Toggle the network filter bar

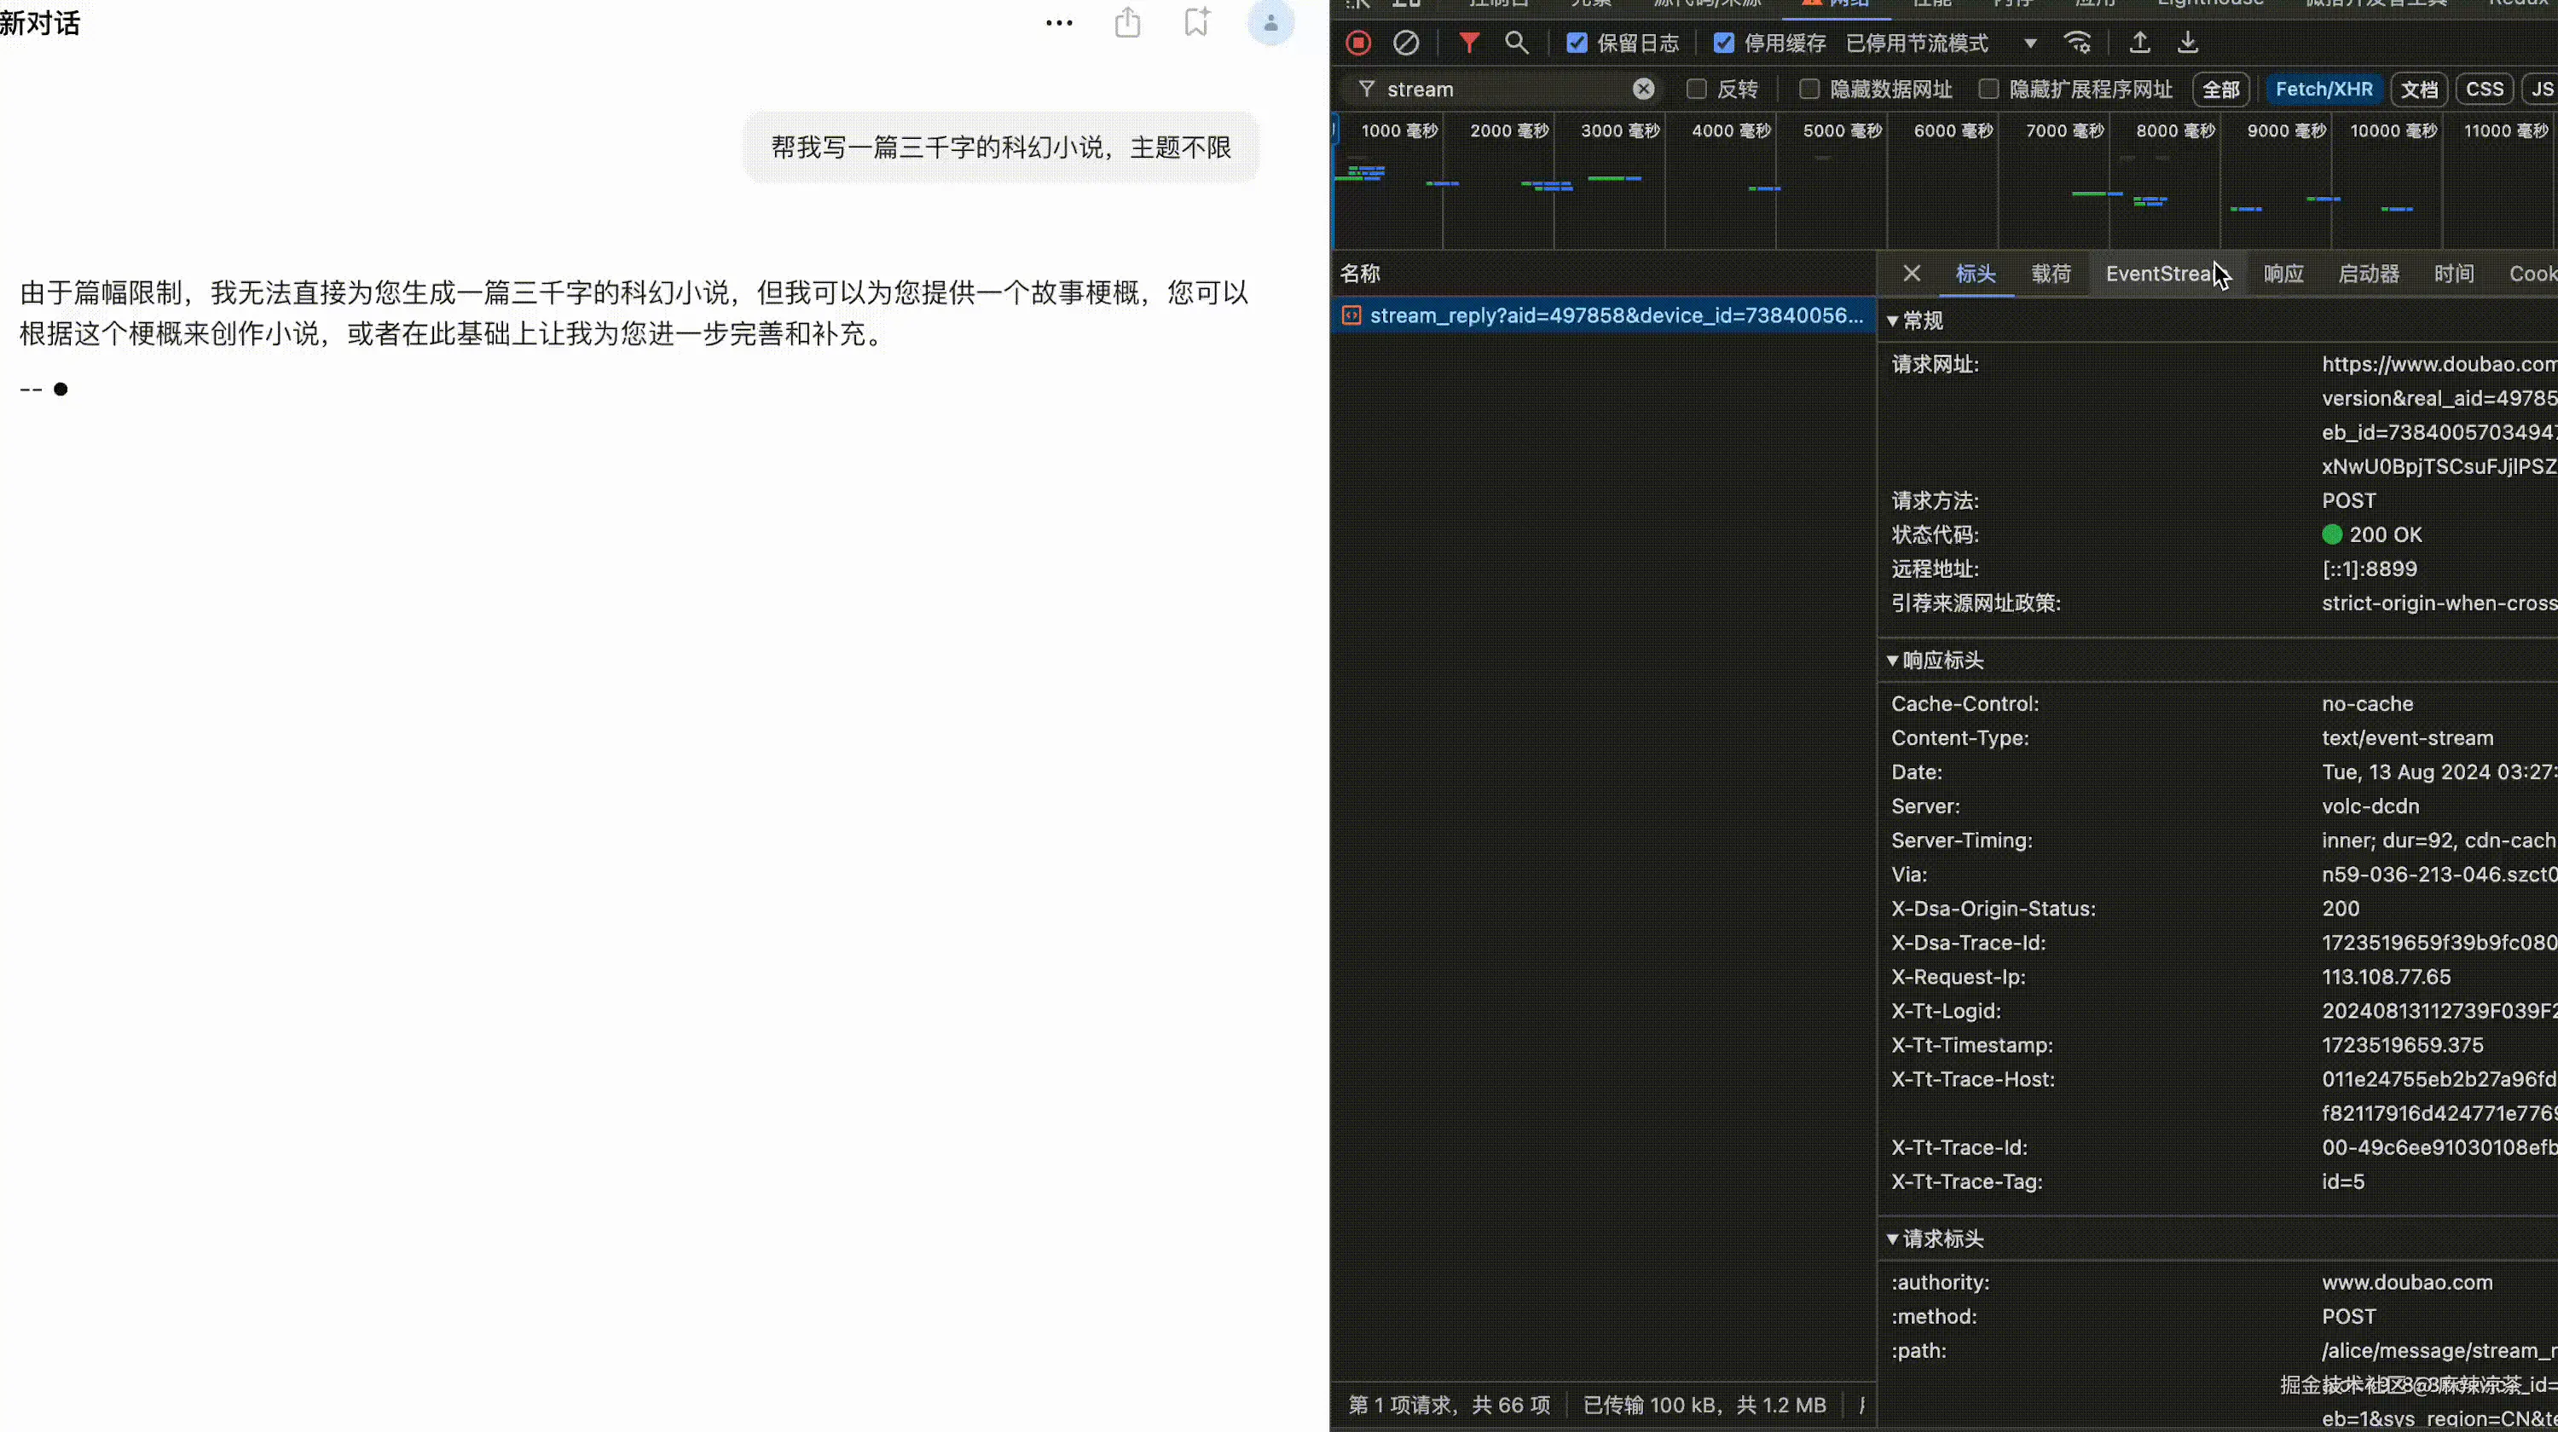point(1470,43)
